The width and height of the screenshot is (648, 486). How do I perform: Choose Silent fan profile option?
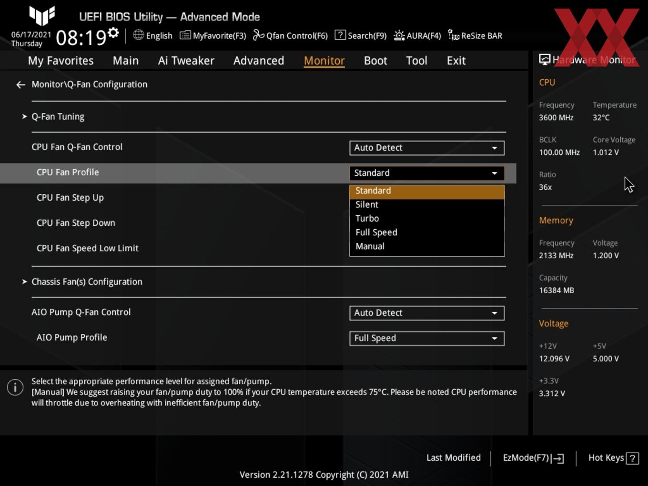pyautogui.click(x=427, y=205)
